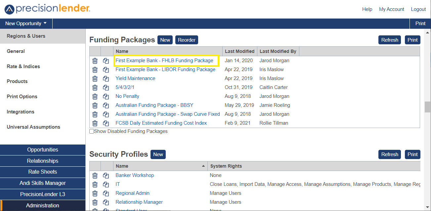Viewport: 431px width, 211px height.
Task: Copy the Relationship Manager security profile
Action: coord(106,202)
